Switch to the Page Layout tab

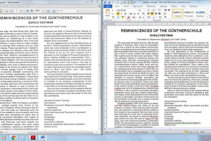[138, 6]
